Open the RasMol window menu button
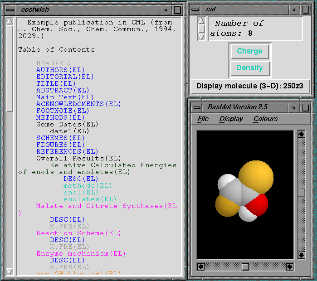The width and height of the screenshot is (317, 281). 196,107
